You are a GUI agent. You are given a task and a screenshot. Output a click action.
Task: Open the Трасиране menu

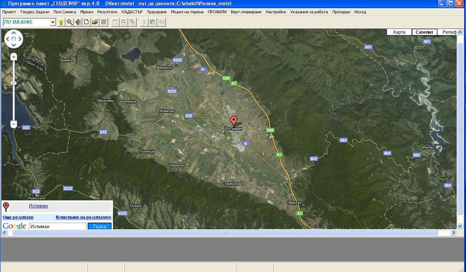point(157,12)
